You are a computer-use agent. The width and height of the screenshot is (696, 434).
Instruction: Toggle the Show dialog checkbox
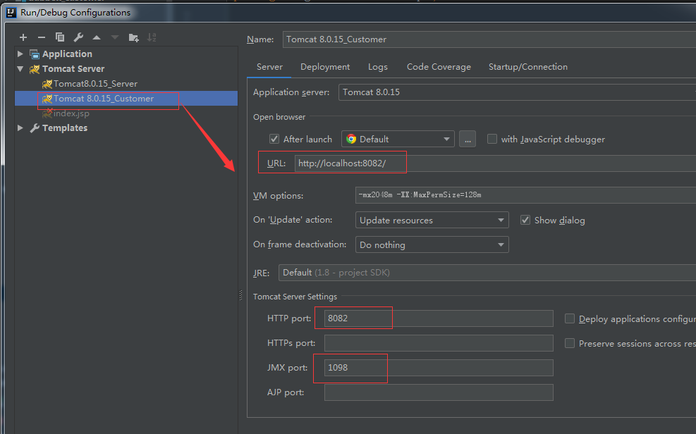(x=525, y=220)
